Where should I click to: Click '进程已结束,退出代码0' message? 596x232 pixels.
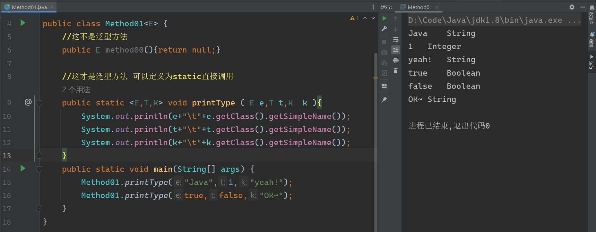(x=449, y=126)
